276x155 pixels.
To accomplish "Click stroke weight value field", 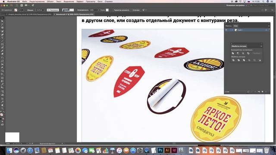I will tap(40, 10).
